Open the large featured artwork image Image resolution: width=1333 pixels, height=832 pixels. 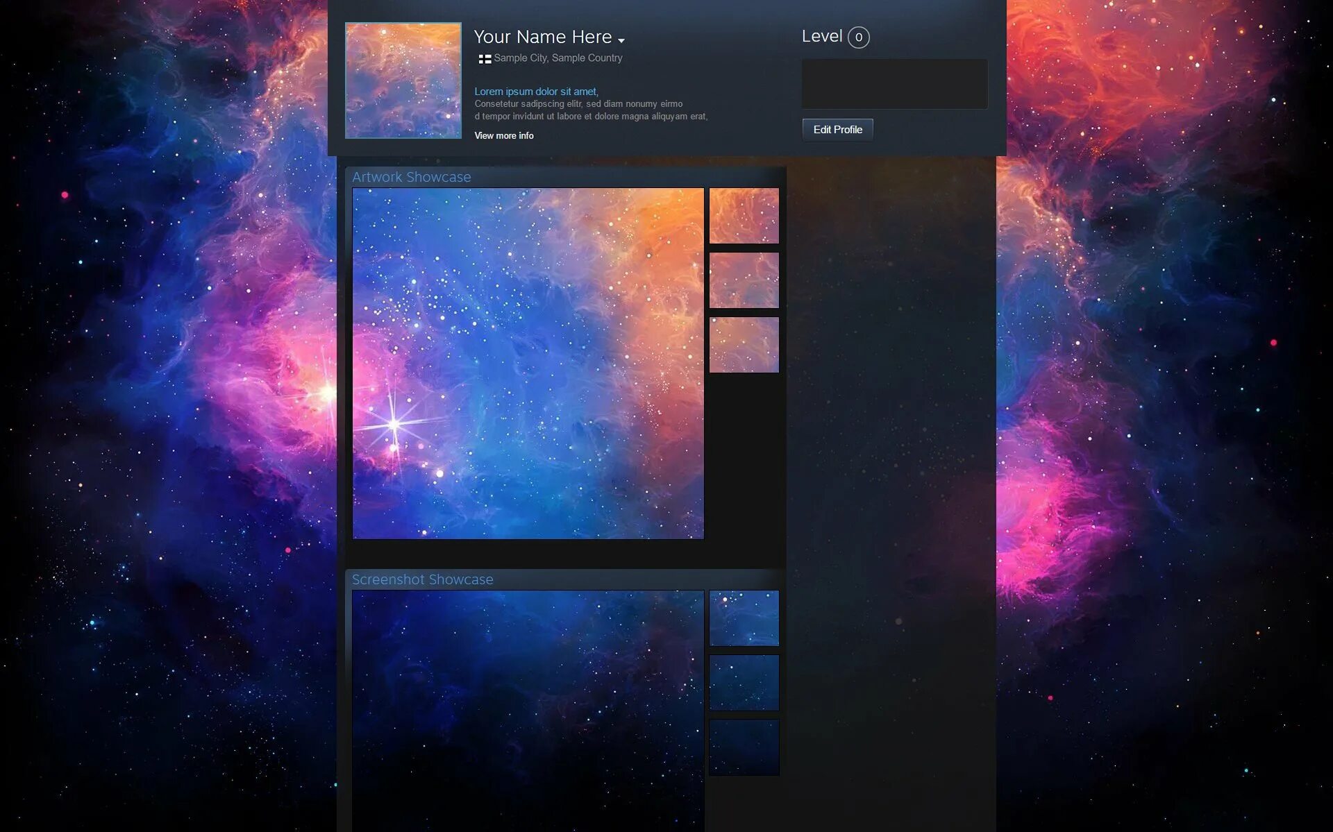pos(528,363)
